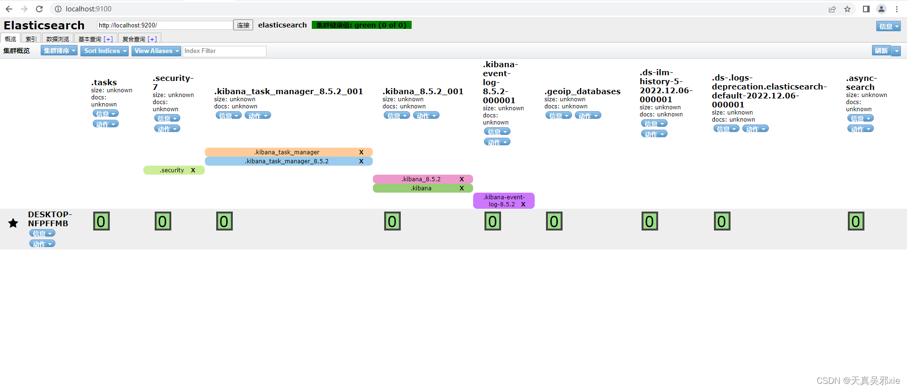
Task: Open the Chrome three-dot menu
Action: coord(897,9)
